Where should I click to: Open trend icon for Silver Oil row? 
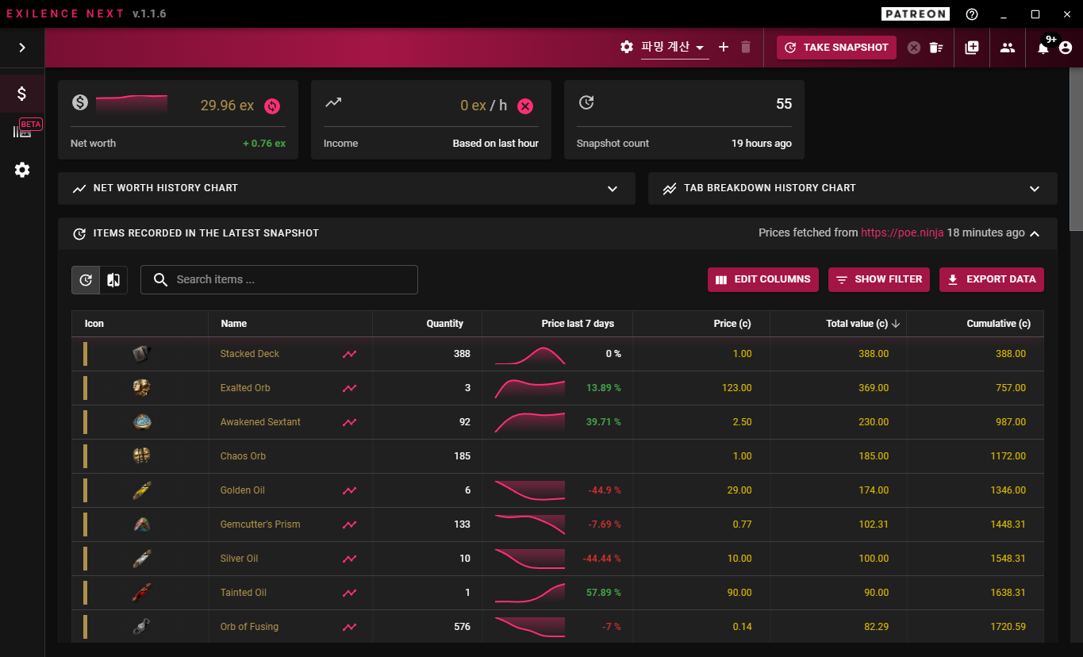click(x=349, y=559)
